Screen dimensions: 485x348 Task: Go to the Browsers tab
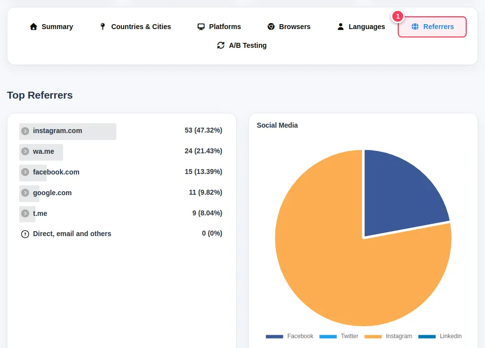(x=289, y=27)
